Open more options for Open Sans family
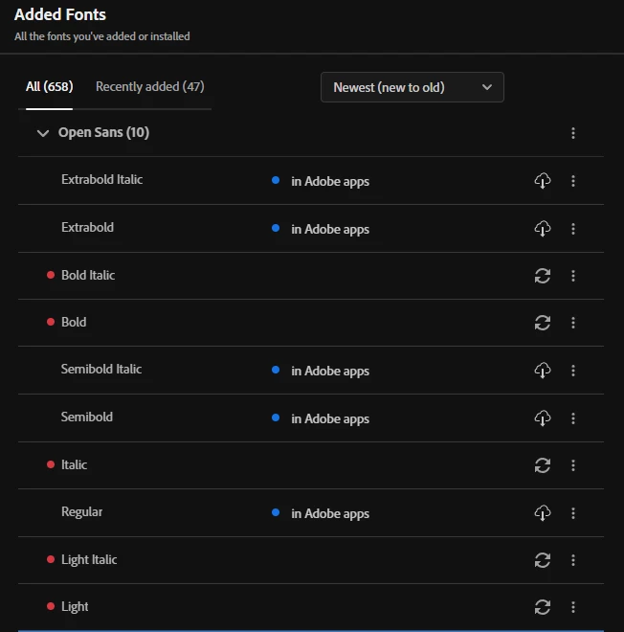Screen dimensions: 624x632 [x=573, y=133]
